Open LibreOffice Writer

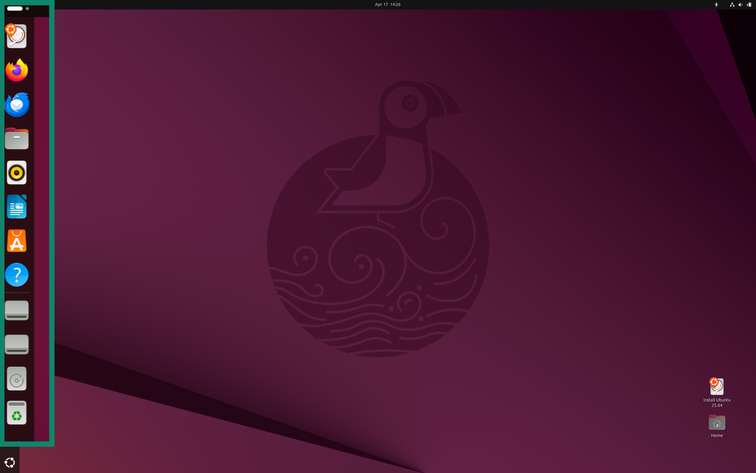(16, 206)
